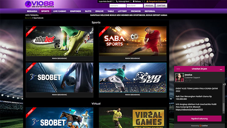Screen dimensions: 227x128
Task: Select SPORTS menu item
Action: [45, 11]
